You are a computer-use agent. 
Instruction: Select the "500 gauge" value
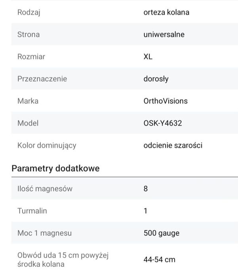162,233
